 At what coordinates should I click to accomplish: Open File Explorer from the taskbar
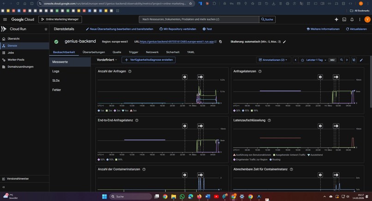[174, 196]
